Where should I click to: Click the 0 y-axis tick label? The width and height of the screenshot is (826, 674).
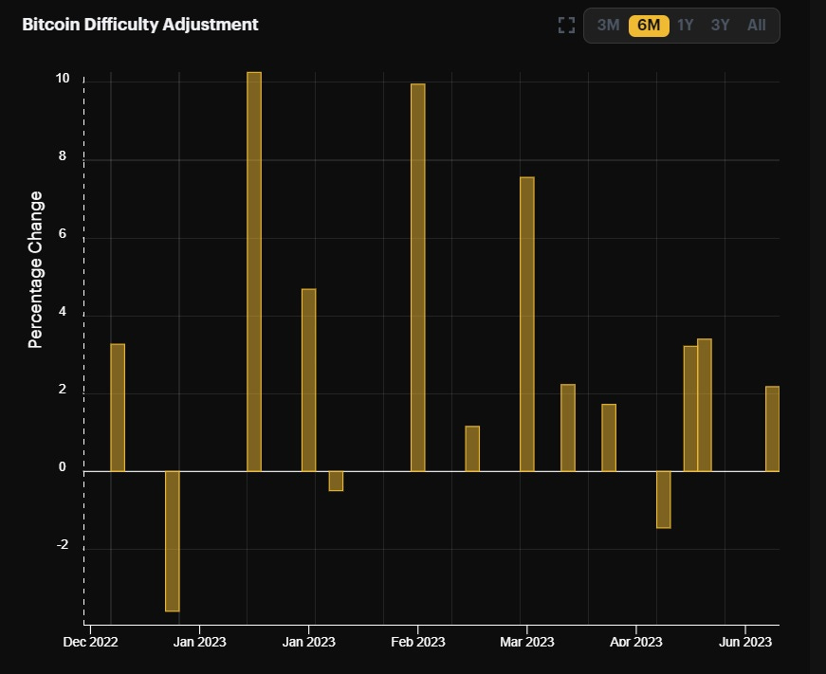[63, 467]
